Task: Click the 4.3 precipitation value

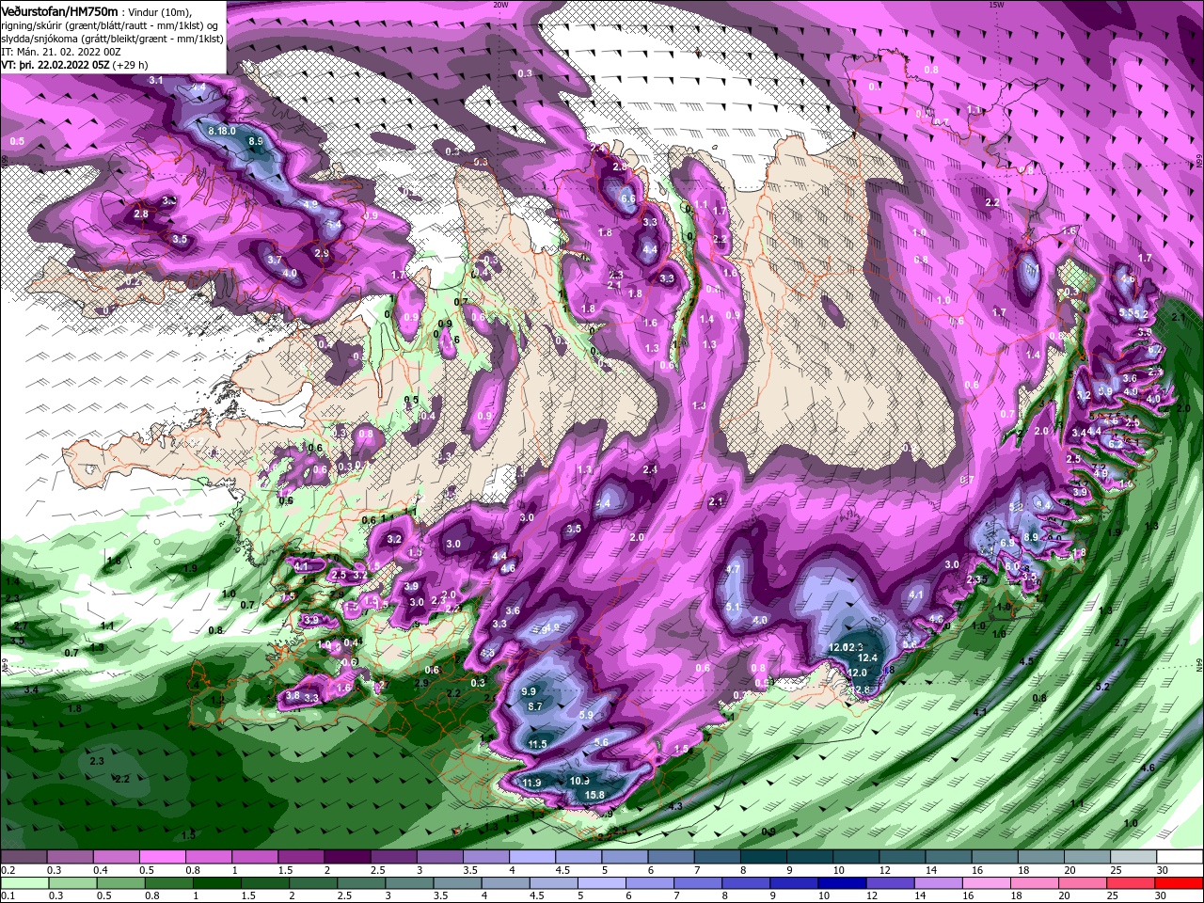Action: (675, 807)
